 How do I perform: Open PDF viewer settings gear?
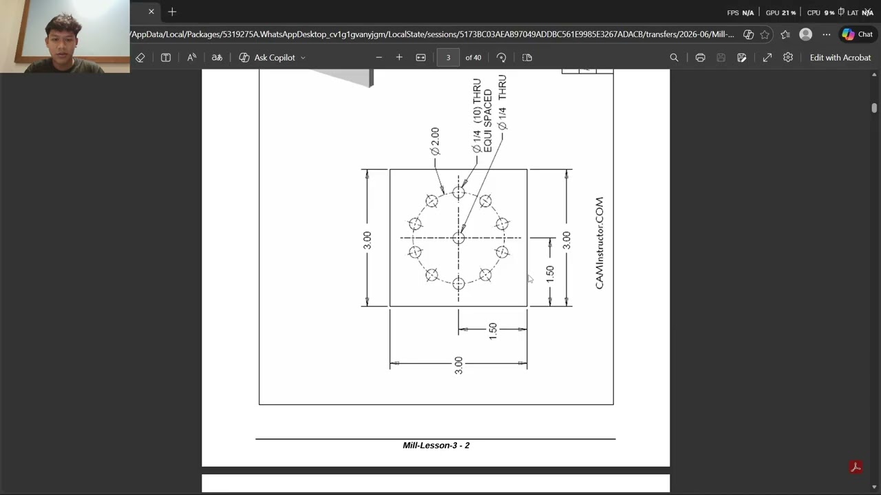[788, 58]
